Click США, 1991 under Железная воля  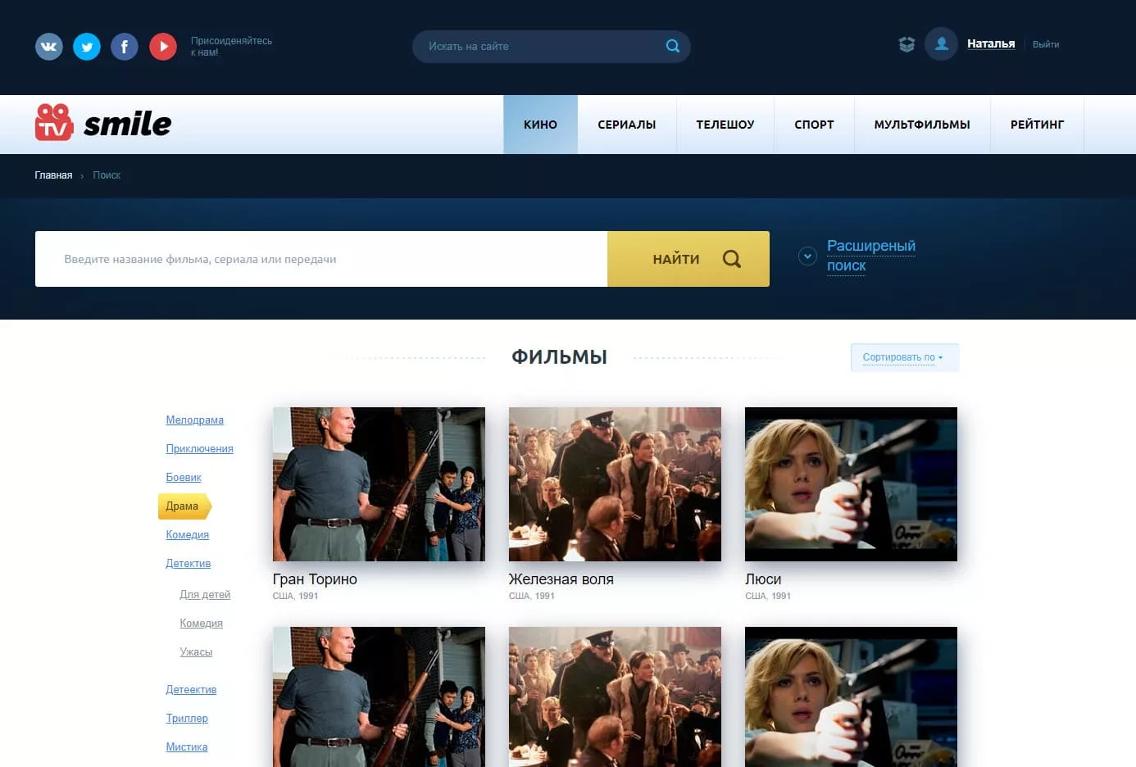pyautogui.click(x=532, y=596)
